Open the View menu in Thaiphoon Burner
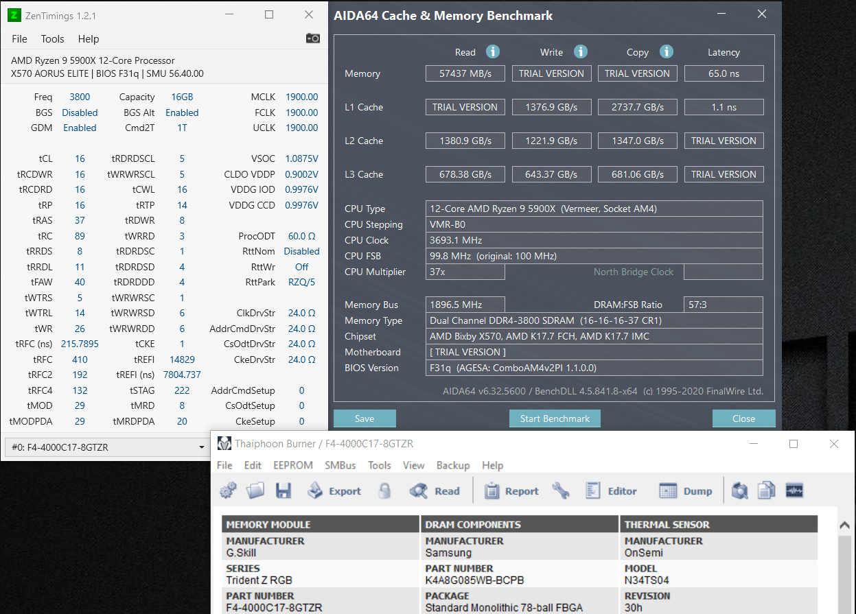Image resolution: width=856 pixels, height=614 pixels. click(x=414, y=465)
